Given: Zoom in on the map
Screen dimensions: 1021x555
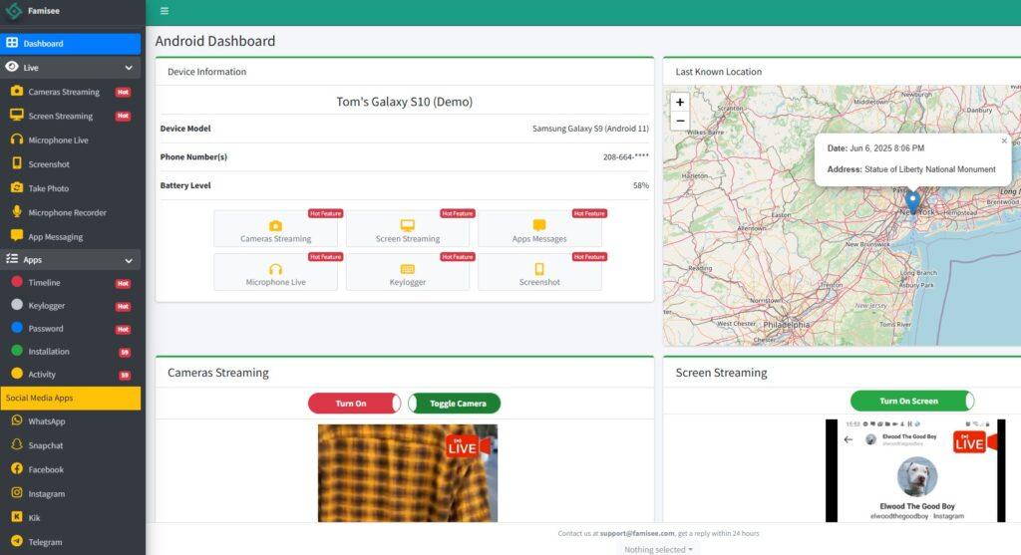Looking at the screenshot, I should point(680,103).
